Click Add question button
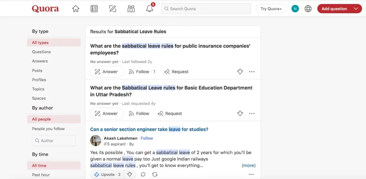Image resolution: width=366 pixels, height=179 pixels. click(x=334, y=9)
